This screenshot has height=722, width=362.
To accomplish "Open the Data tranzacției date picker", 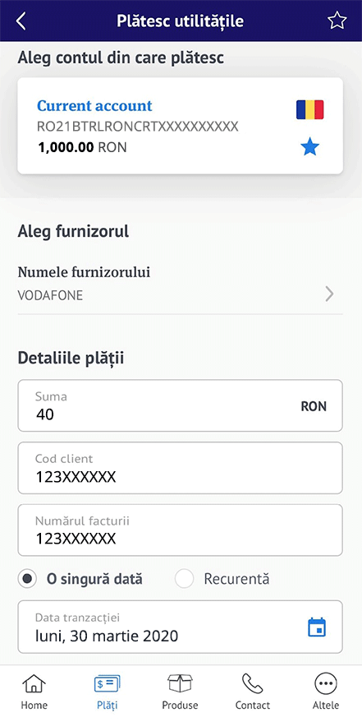I will [x=180, y=627].
